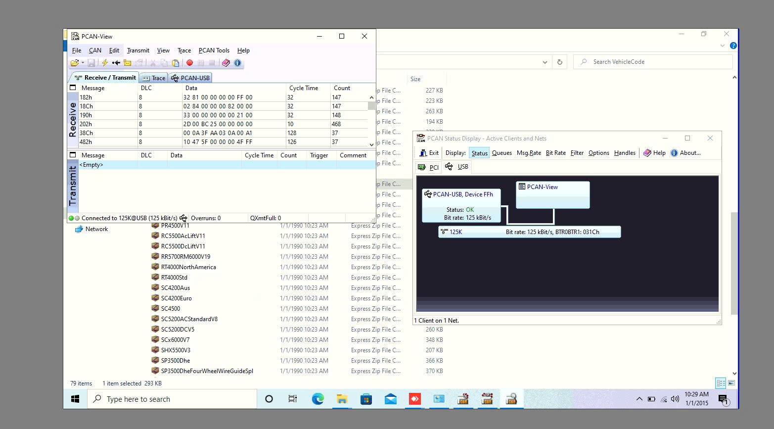The height and width of the screenshot is (429, 774).
Task: Paste a message using the clipboard icon
Action: click(176, 63)
